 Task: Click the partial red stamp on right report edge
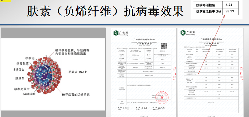coord(242,73)
